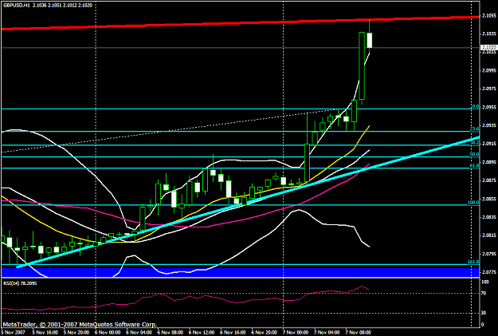The image size is (498, 336).
Task: Select the 2.0975 price axis label
Action: pos(488,89)
